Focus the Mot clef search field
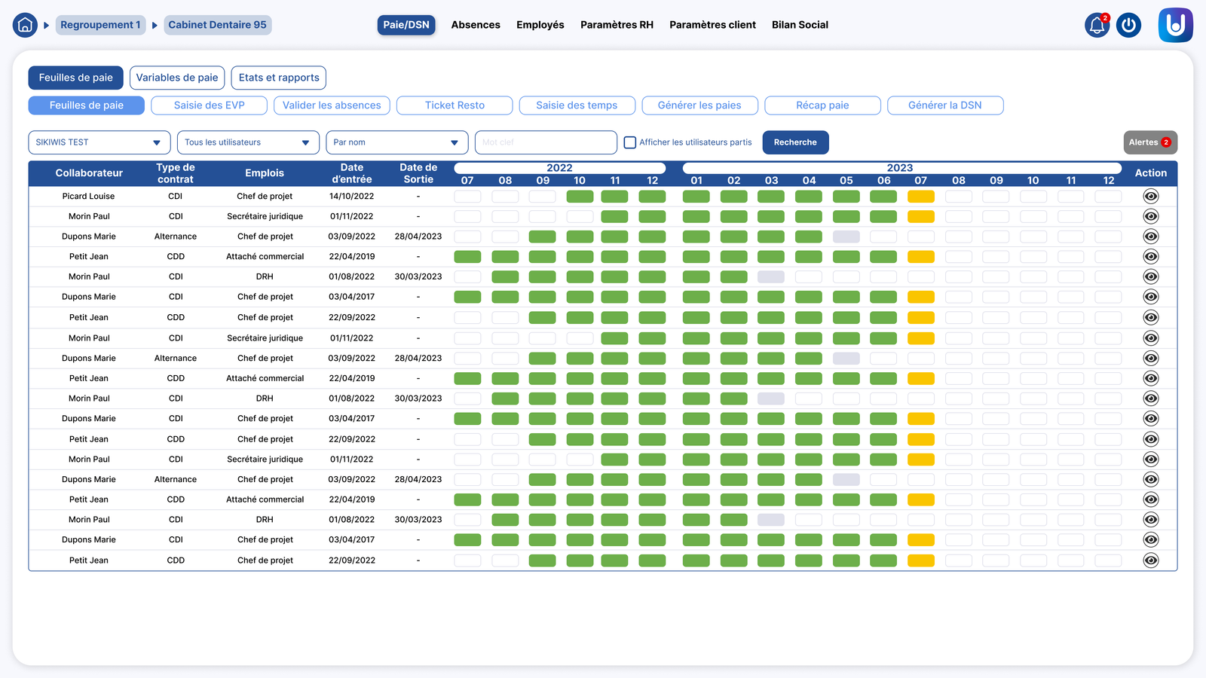The image size is (1206, 678). (x=546, y=142)
